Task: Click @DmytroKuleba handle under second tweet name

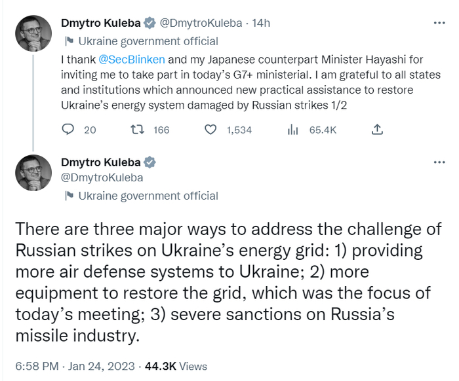Action: tap(102, 177)
